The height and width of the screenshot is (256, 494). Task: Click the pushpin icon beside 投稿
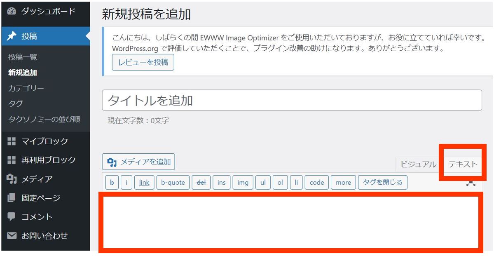point(12,36)
